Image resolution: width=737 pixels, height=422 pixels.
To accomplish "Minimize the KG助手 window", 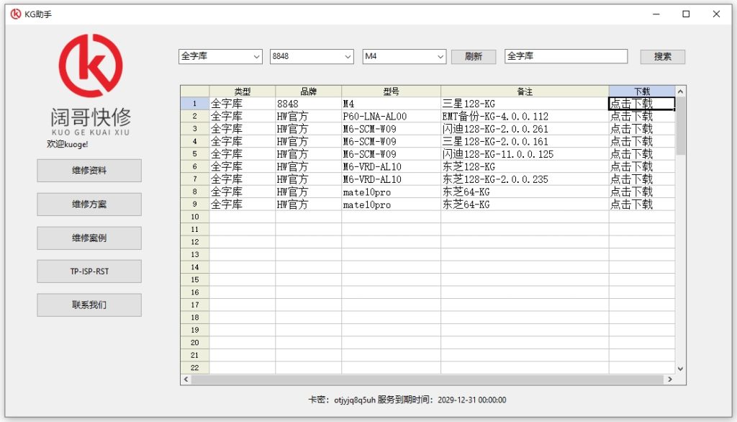I will tap(656, 14).
